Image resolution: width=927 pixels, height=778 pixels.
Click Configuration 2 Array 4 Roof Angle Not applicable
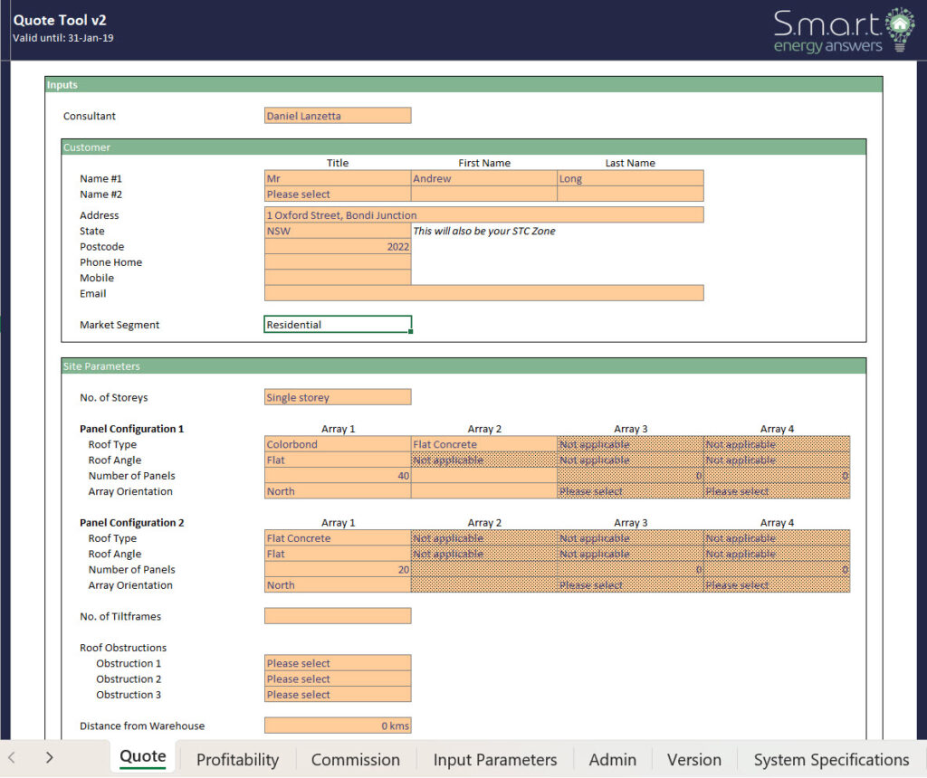click(x=777, y=555)
